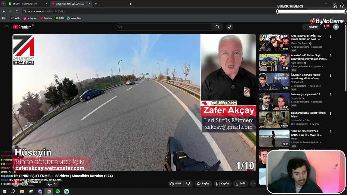The image size is (347, 195).
Task: Select the HIZ SINIRI EŞİTLENMELİ tab
Action: [x=71, y=4]
